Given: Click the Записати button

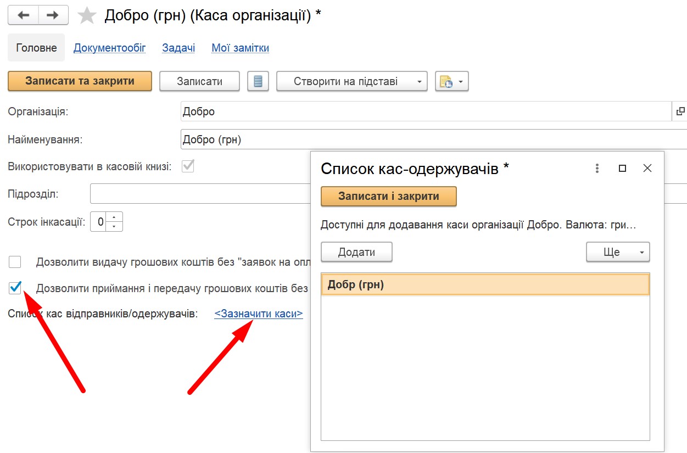Looking at the screenshot, I should (199, 81).
